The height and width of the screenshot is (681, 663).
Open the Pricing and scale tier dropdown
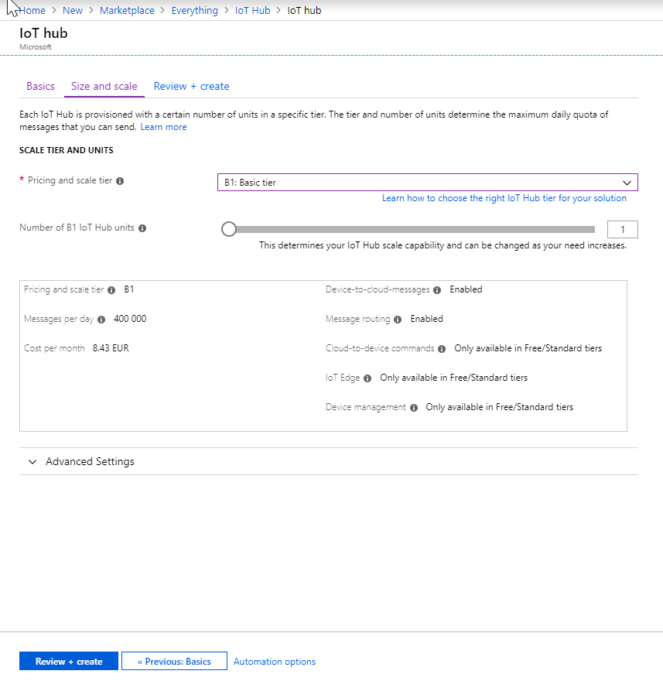point(427,183)
